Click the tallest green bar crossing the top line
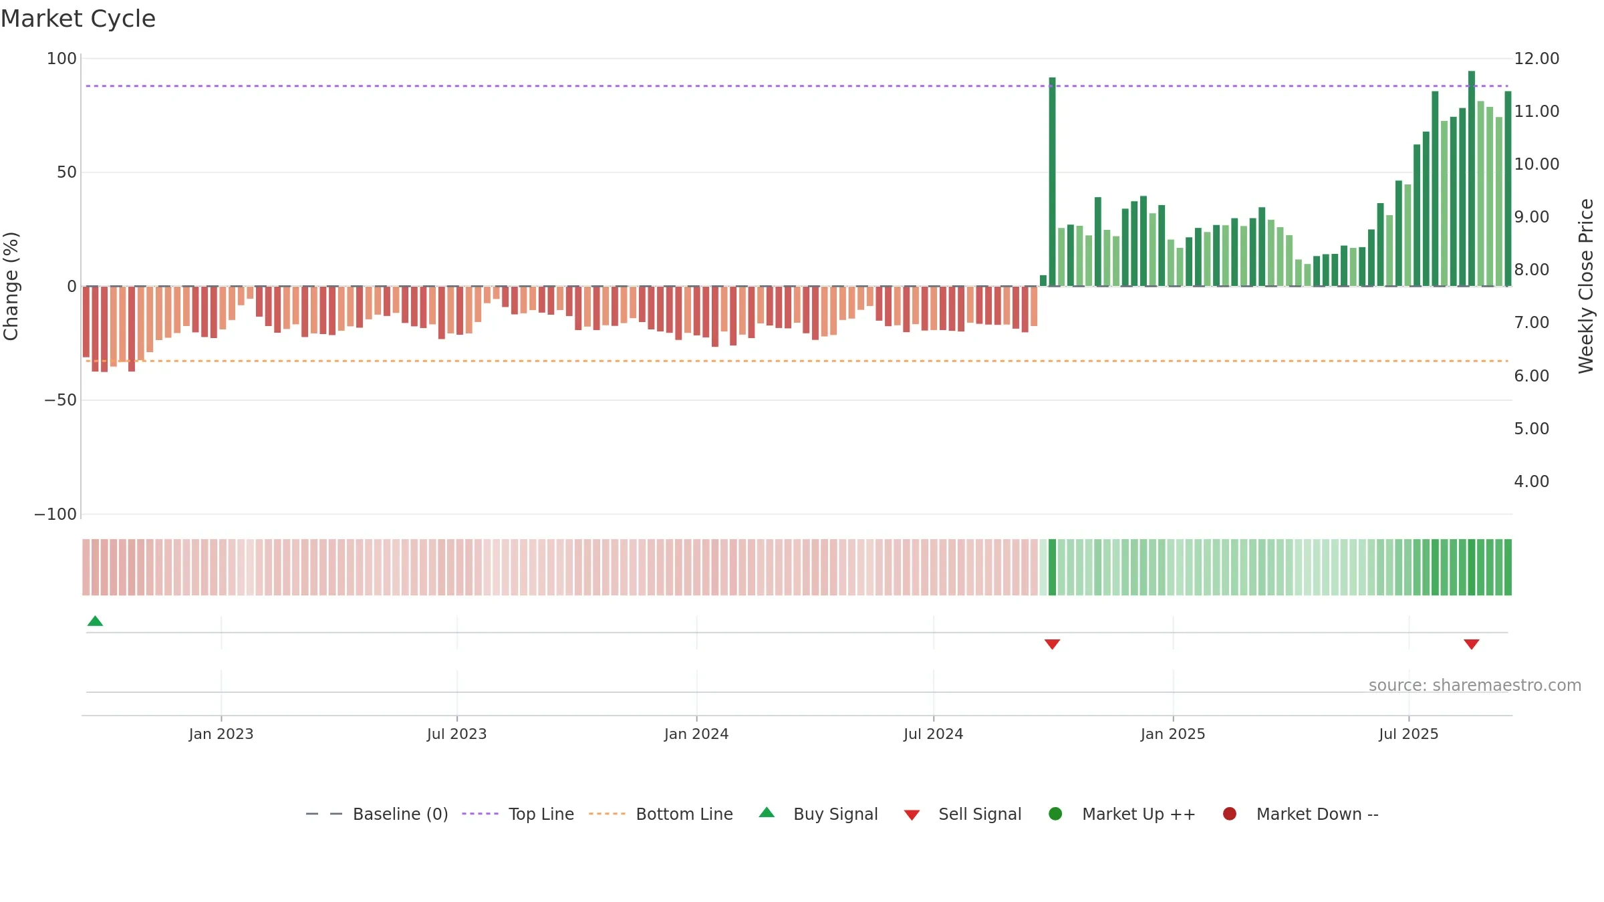The width and height of the screenshot is (1604, 902). 1471,178
